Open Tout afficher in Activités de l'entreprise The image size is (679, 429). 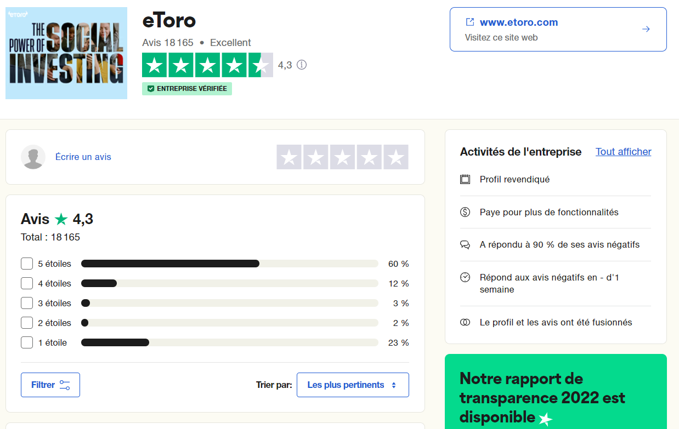(x=623, y=152)
